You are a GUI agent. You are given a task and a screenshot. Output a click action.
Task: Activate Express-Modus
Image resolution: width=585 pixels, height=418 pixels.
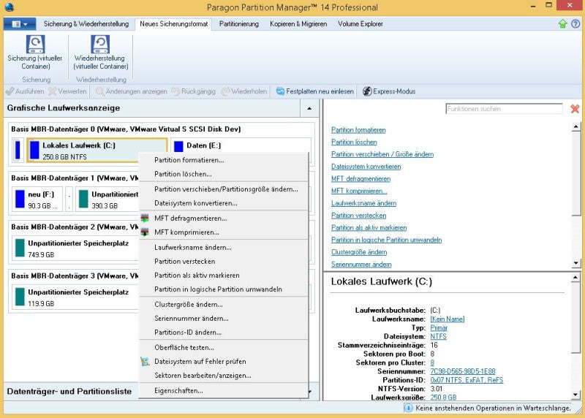point(389,91)
